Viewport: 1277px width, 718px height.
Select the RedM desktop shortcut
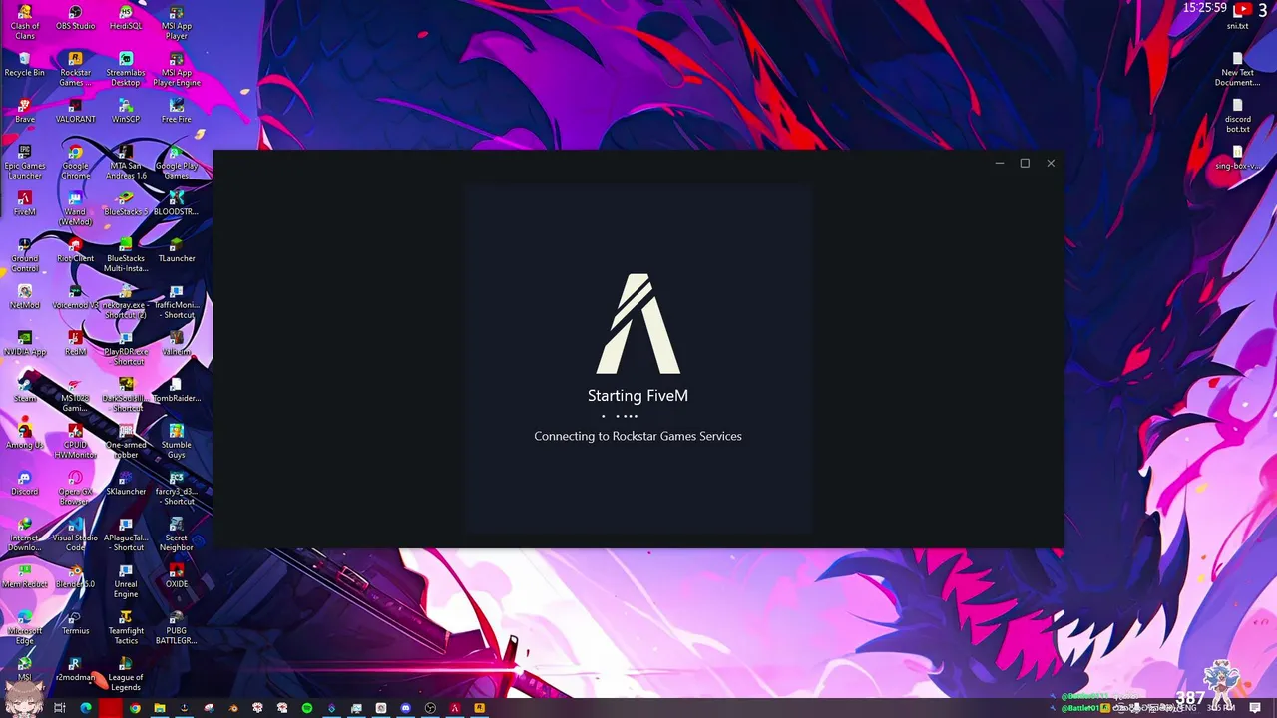pos(75,343)
